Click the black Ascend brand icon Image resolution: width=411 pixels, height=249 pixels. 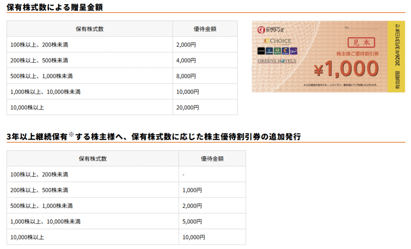tap(261, 51)
